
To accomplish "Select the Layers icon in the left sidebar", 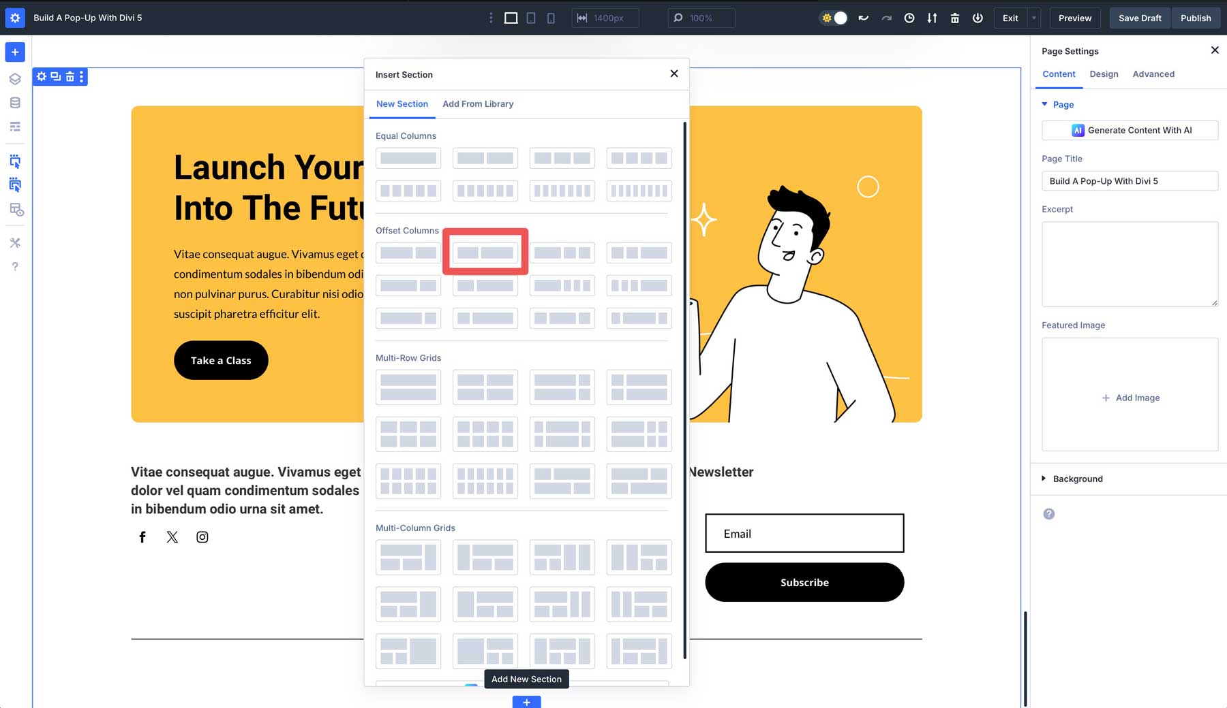I will coord(15,79).
